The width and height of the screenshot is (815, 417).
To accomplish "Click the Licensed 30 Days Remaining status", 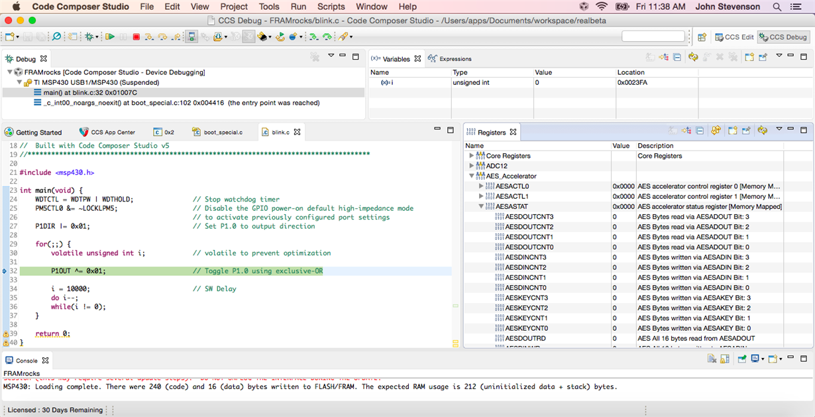I will coord(55,410).
